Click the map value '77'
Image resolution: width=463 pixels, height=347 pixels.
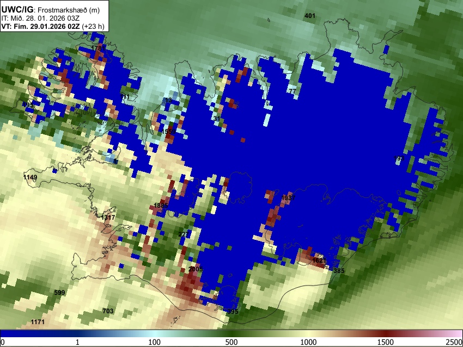point(292,91)
